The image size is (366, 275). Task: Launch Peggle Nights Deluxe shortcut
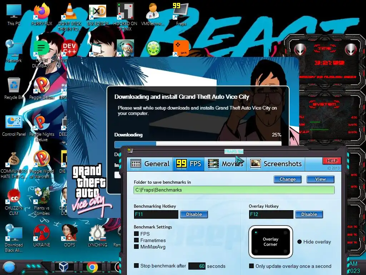41,128
